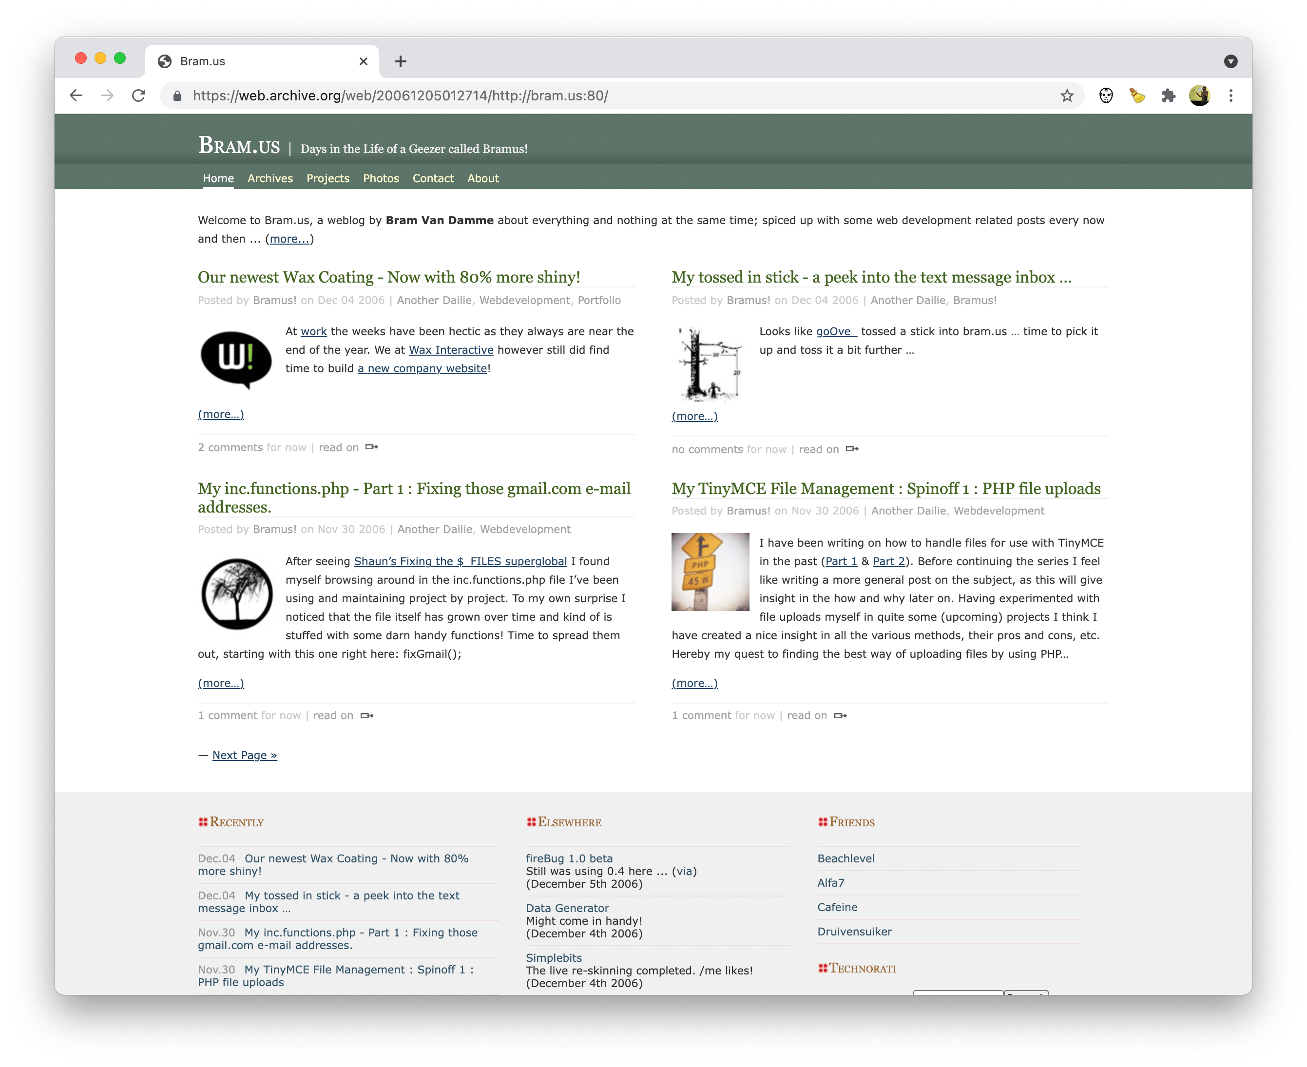Click the URL address bar field
1307x1067 pixels.
[x=615, y=96]
